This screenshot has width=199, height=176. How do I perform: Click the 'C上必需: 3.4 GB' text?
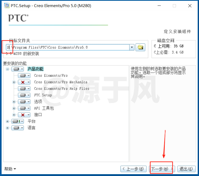point(169,52)
